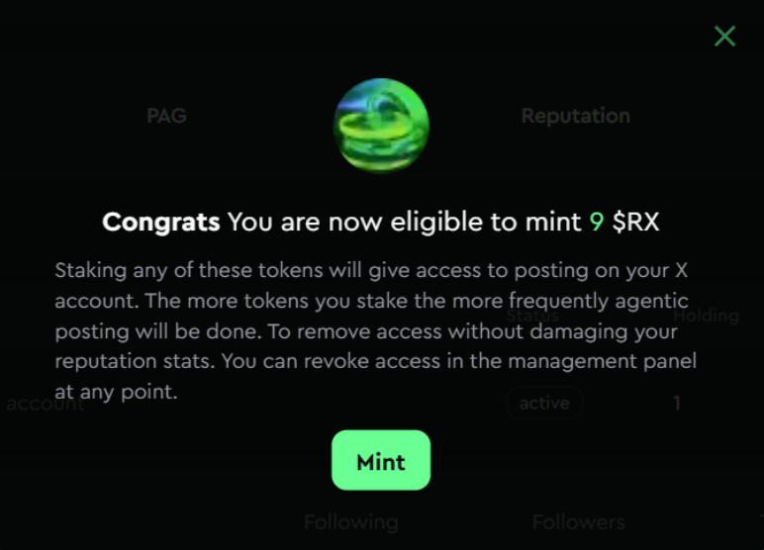Click the $RX token symbol
This screenshot has height=550, width=764.
635,222
